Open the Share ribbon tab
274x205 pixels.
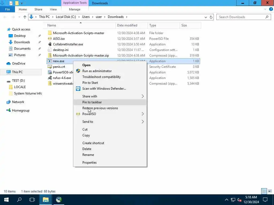click(38, 9)
